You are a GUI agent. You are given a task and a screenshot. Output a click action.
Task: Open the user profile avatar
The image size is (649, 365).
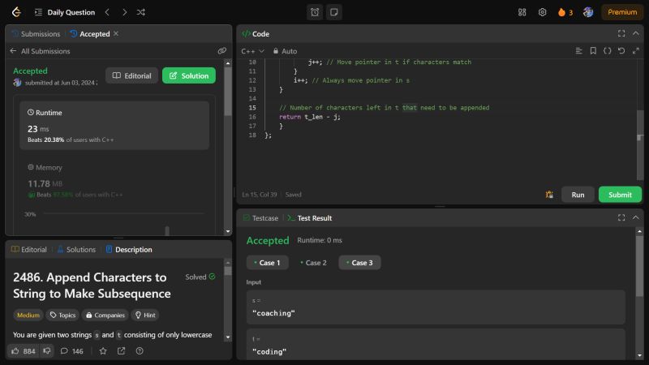click(587, 12)
